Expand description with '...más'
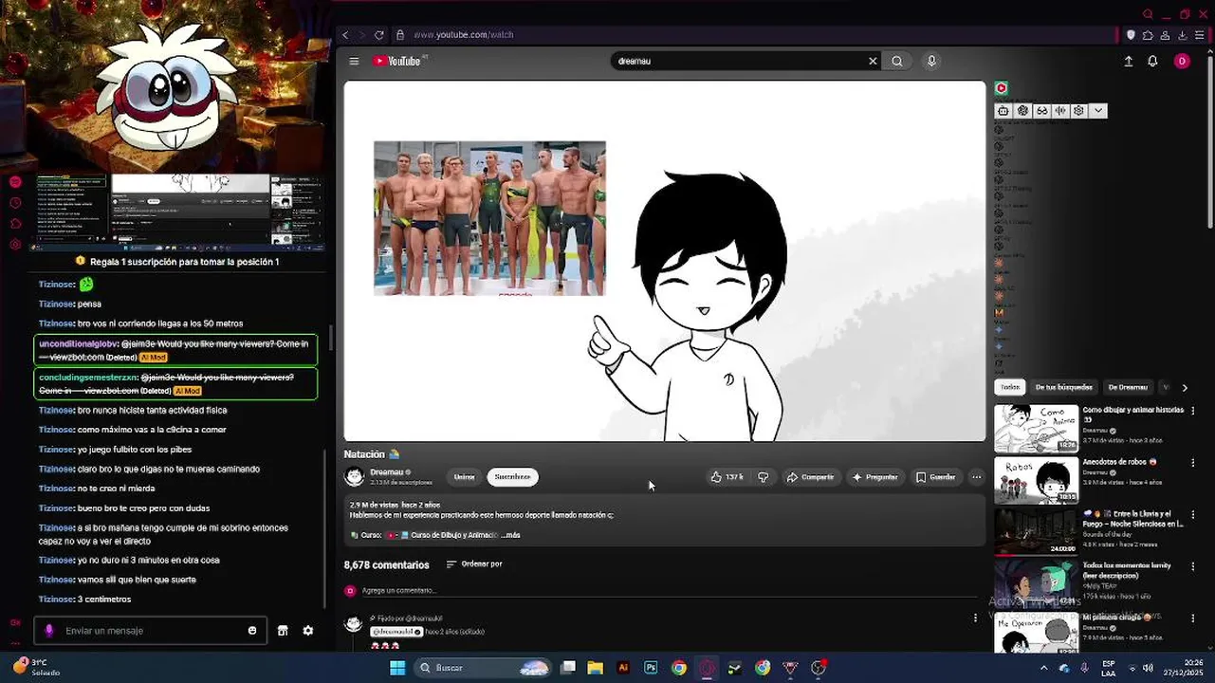This screenshot has height=683, width=1215. [510, 535]
